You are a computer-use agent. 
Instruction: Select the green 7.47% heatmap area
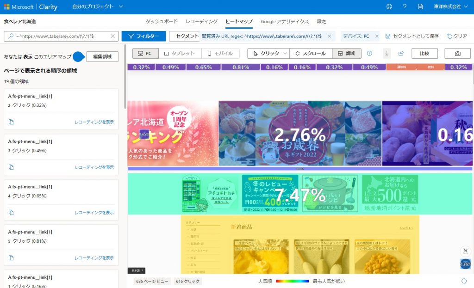click(x=300, y=194)
